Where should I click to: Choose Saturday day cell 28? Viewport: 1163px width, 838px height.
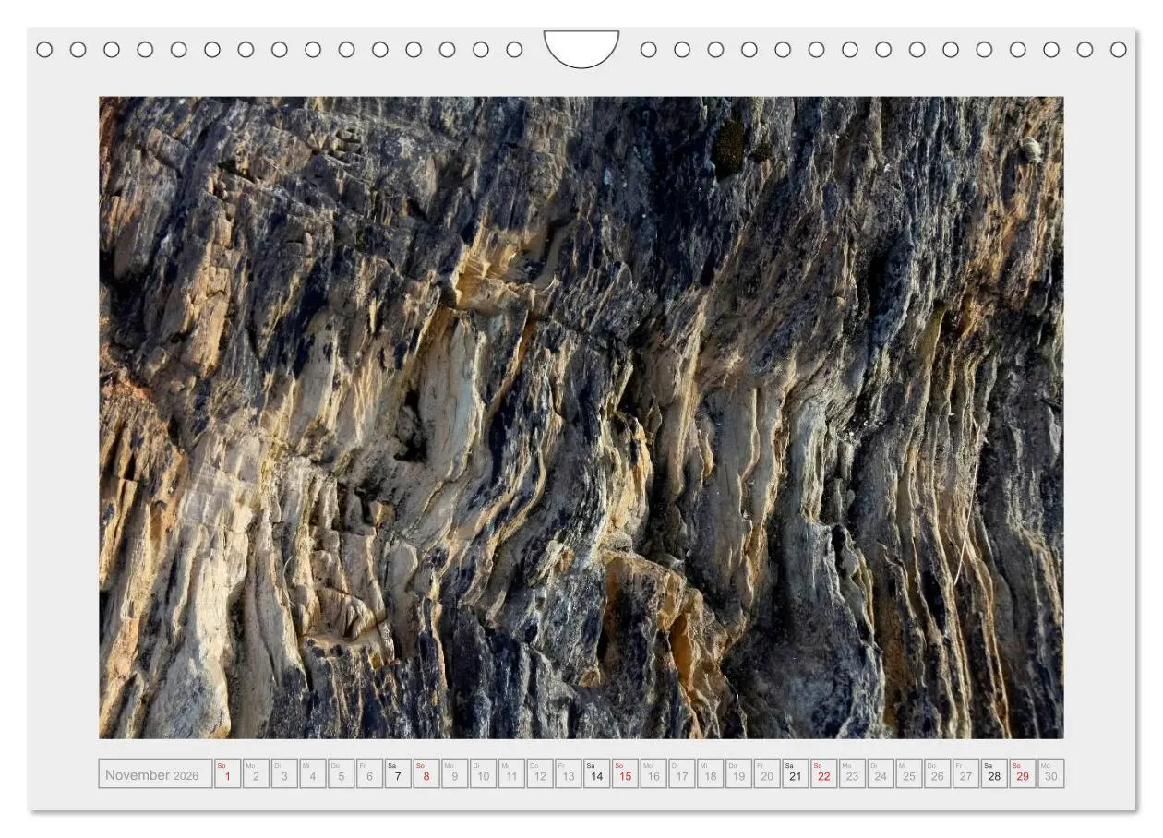(x=995, y=773)
